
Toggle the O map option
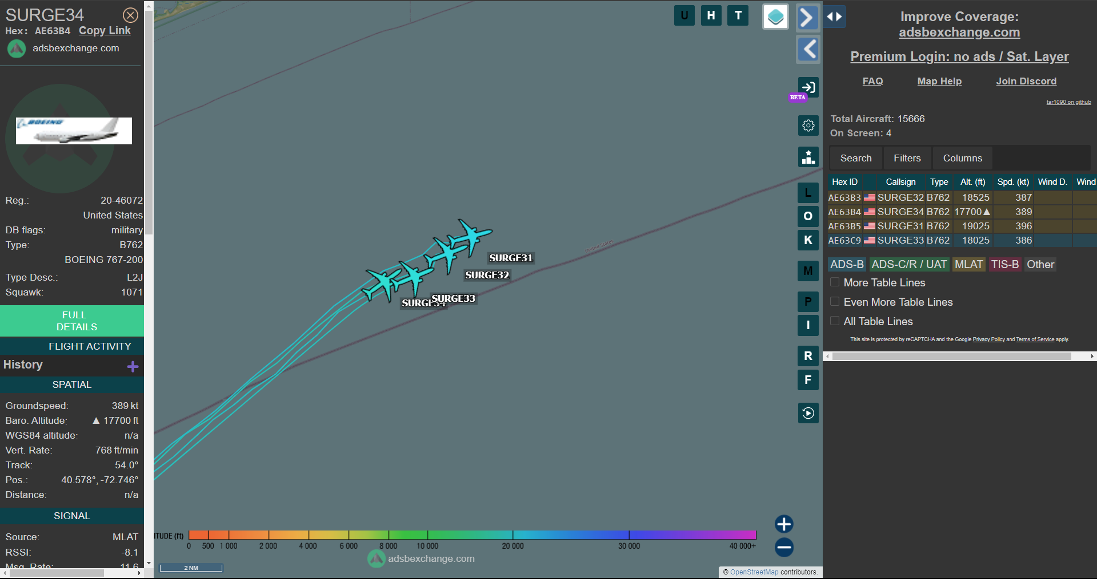coord(808,216)
